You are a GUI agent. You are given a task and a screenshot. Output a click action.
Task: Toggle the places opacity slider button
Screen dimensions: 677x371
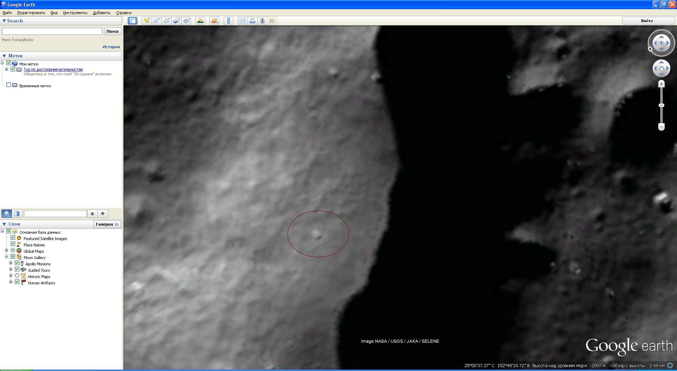tap(17, 214)
